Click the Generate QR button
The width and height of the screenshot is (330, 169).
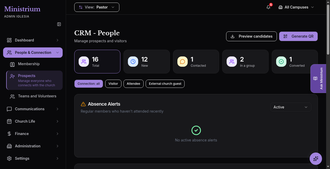click(298, 36)
